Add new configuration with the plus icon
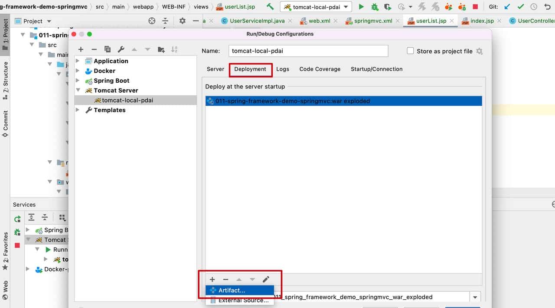The image size is (555, 308). (81, 49)
